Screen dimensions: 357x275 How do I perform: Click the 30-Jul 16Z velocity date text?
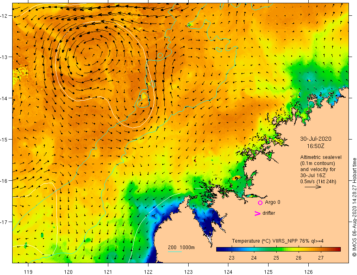click(x=313, y=176)
